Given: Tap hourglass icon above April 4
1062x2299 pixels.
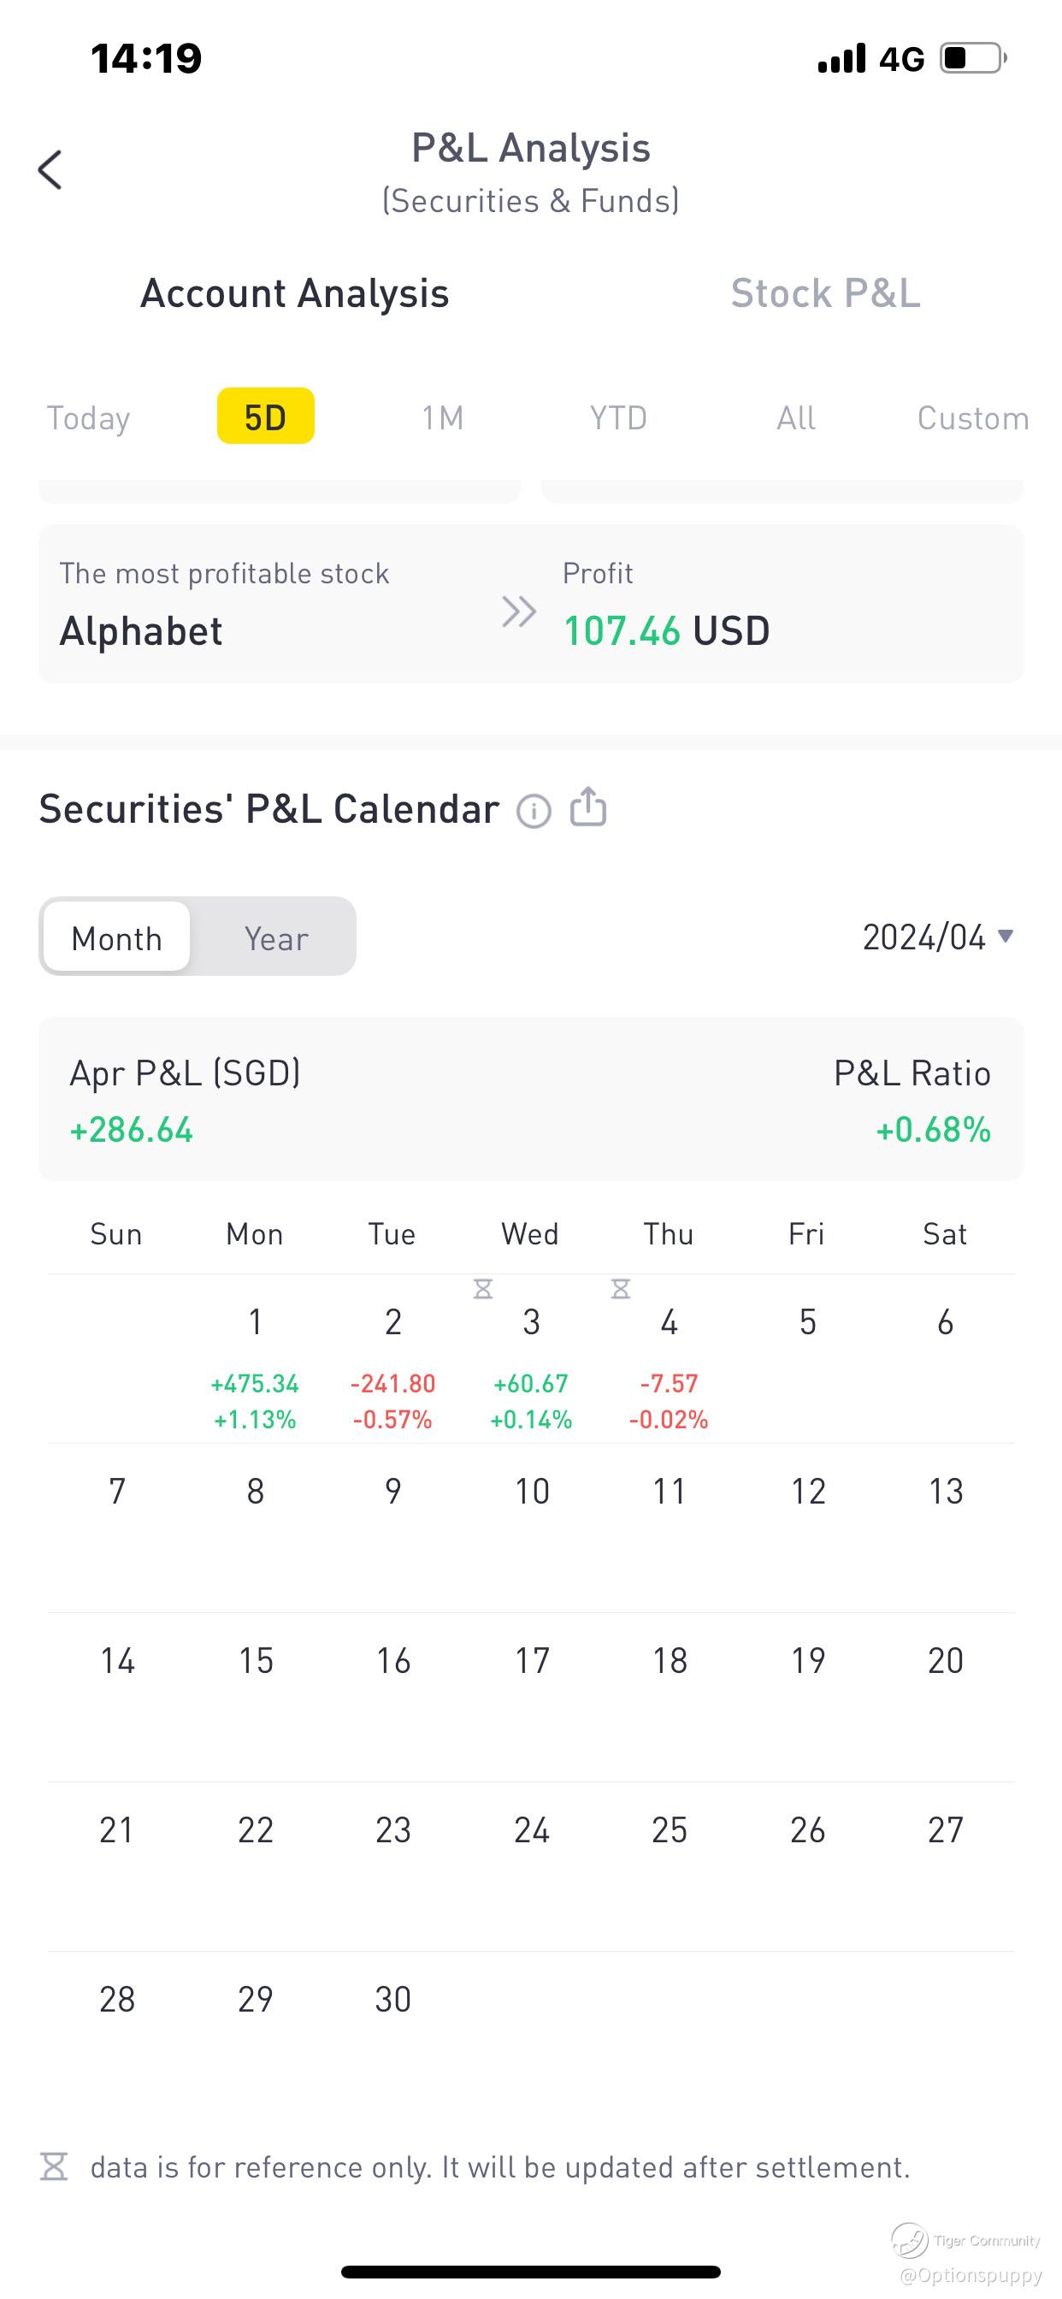Looking at the screenshot, I should click(x=620, y=1289).
